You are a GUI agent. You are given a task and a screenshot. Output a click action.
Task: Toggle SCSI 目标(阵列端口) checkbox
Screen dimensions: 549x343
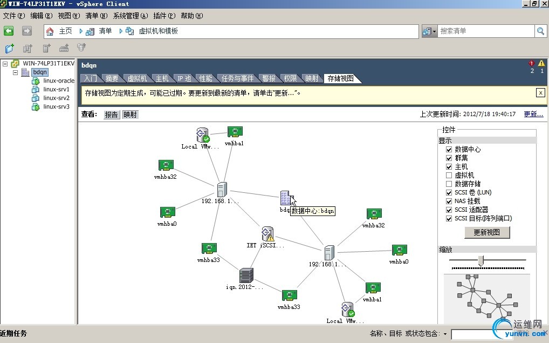click(449, 219)
